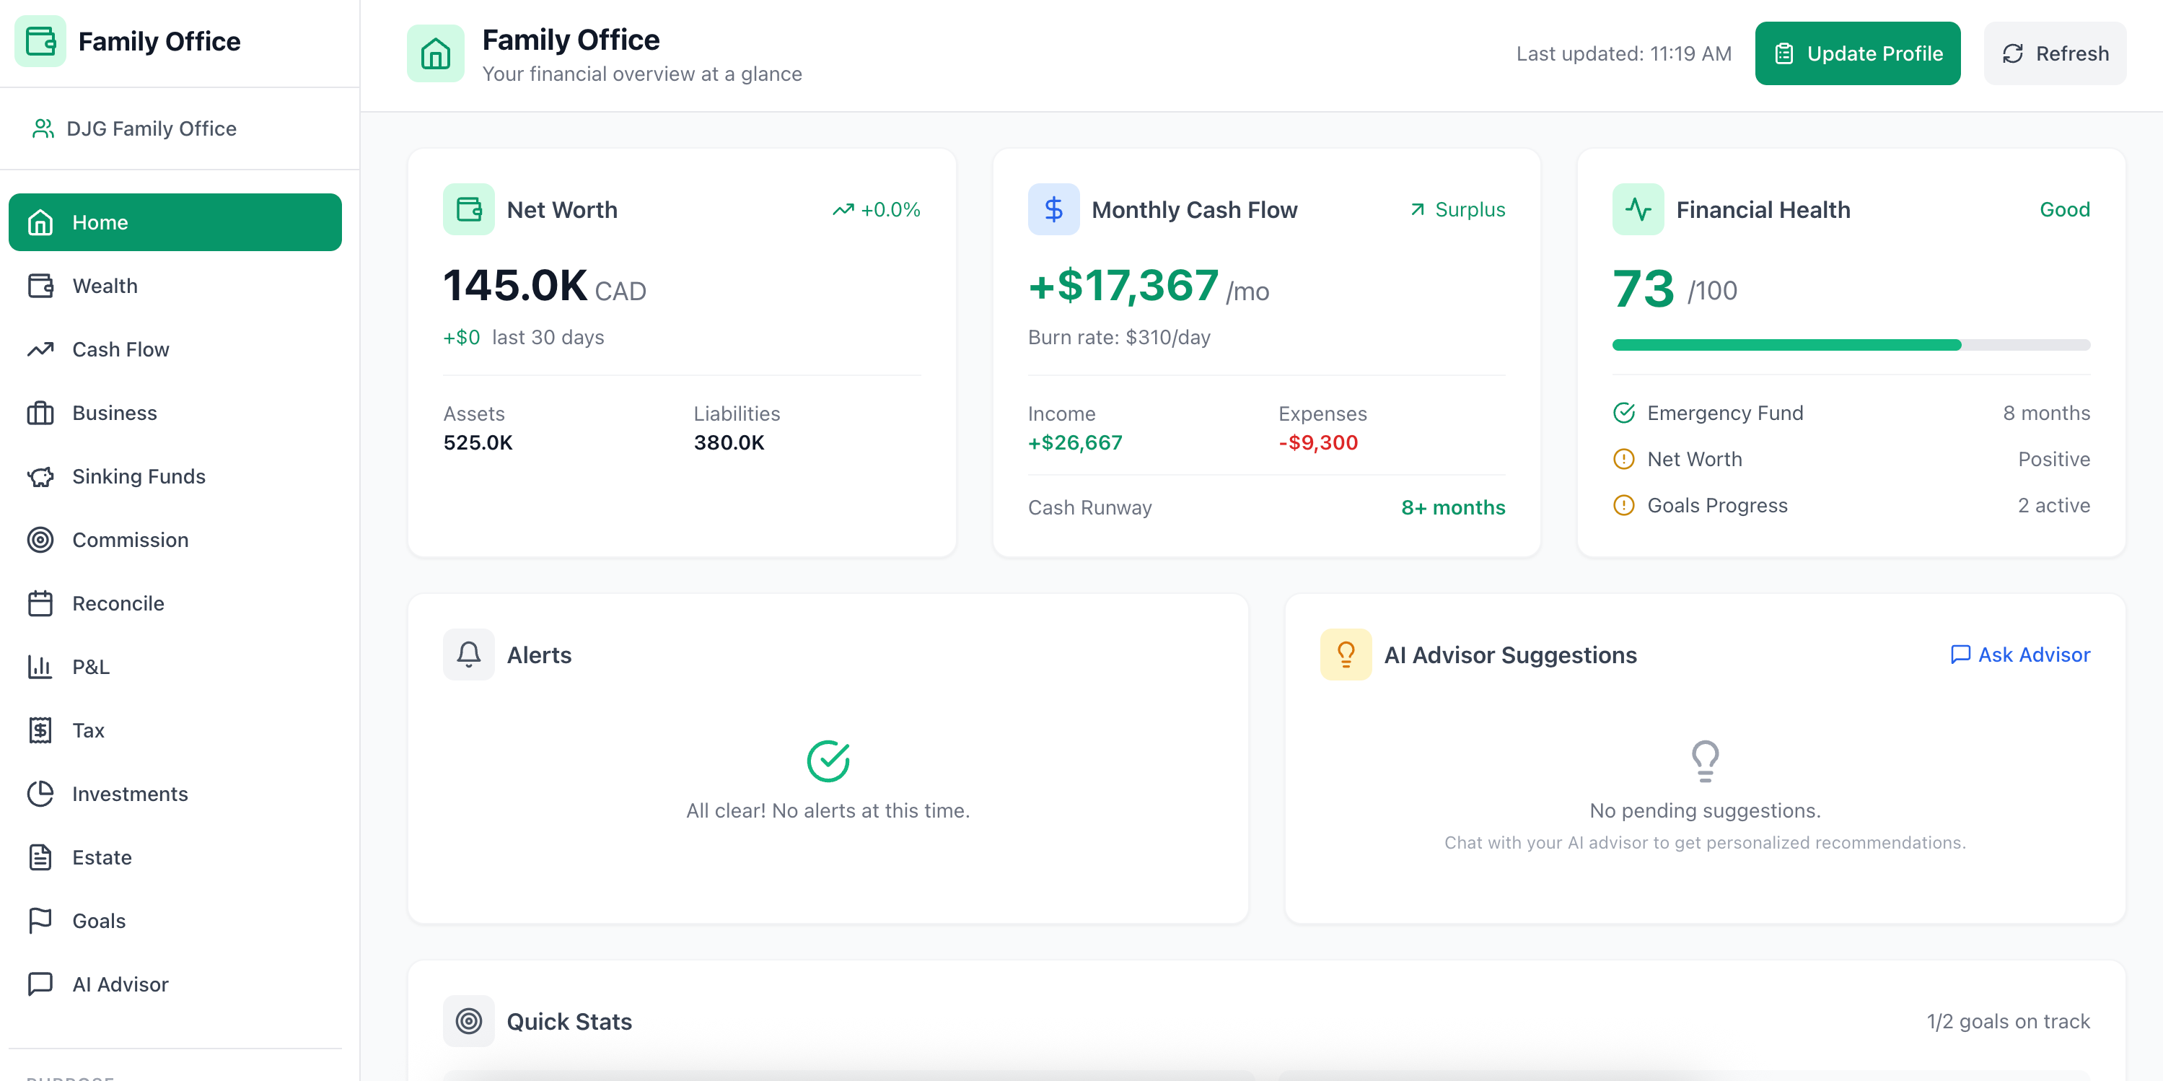This screenshot has height=1081, width=2163.
Task: Click the AI Advisor Suggestions lightbulb icon
Action: (1345, 655)
